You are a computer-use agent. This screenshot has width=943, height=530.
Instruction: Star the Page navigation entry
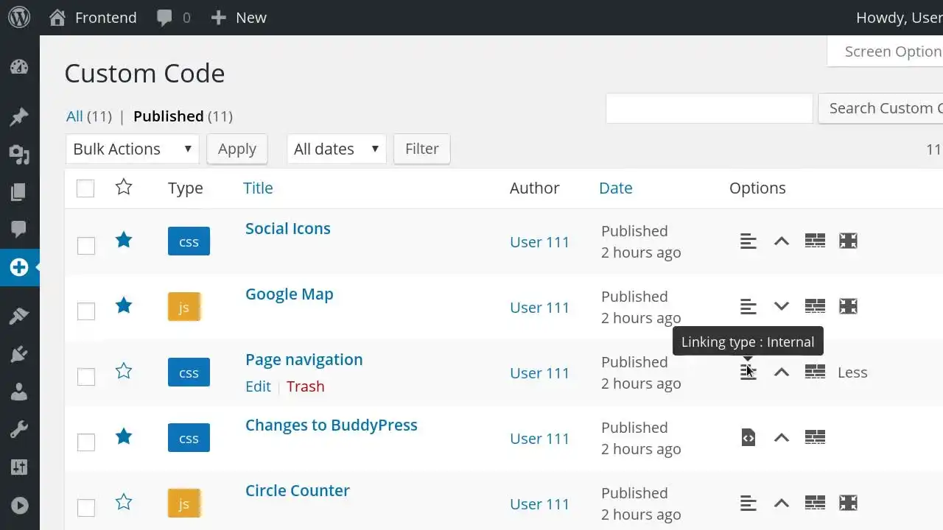coord(123,371)
